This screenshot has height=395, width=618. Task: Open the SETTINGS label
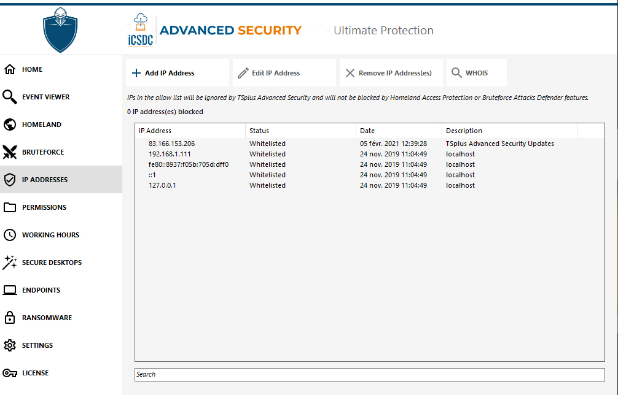click(x=37, y=345)
